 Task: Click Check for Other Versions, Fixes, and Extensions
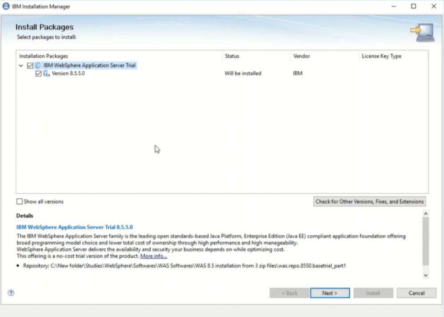(x=369, y=201)
